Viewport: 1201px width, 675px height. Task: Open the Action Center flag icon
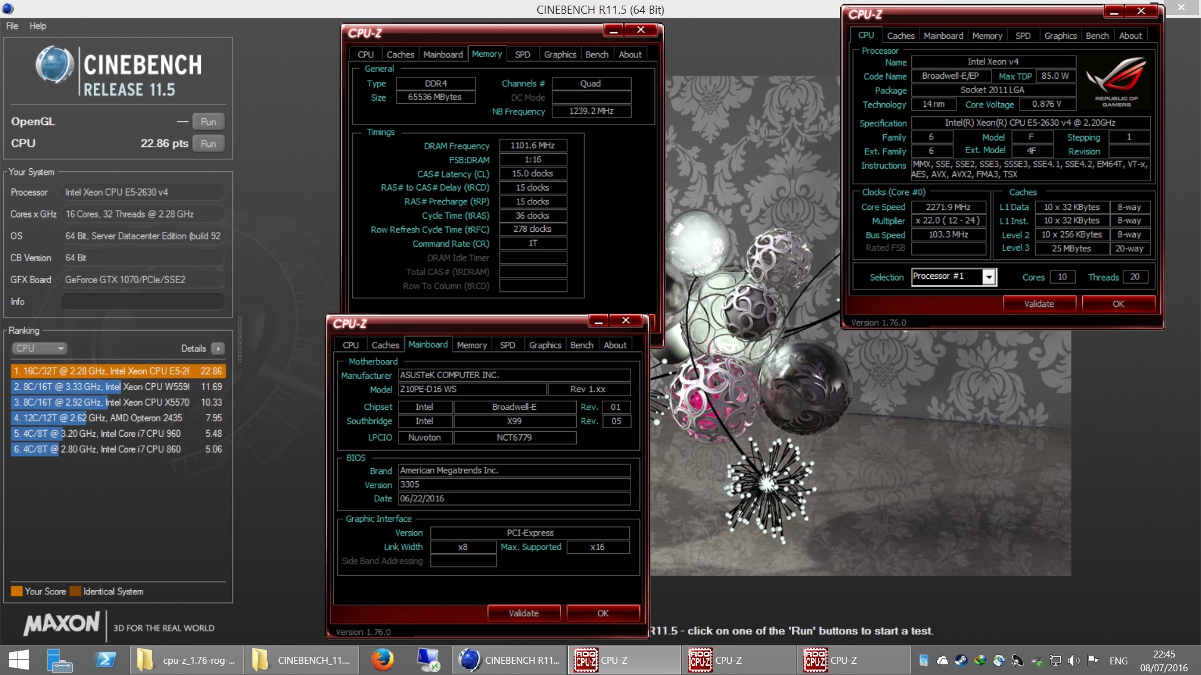[1093, 661]
